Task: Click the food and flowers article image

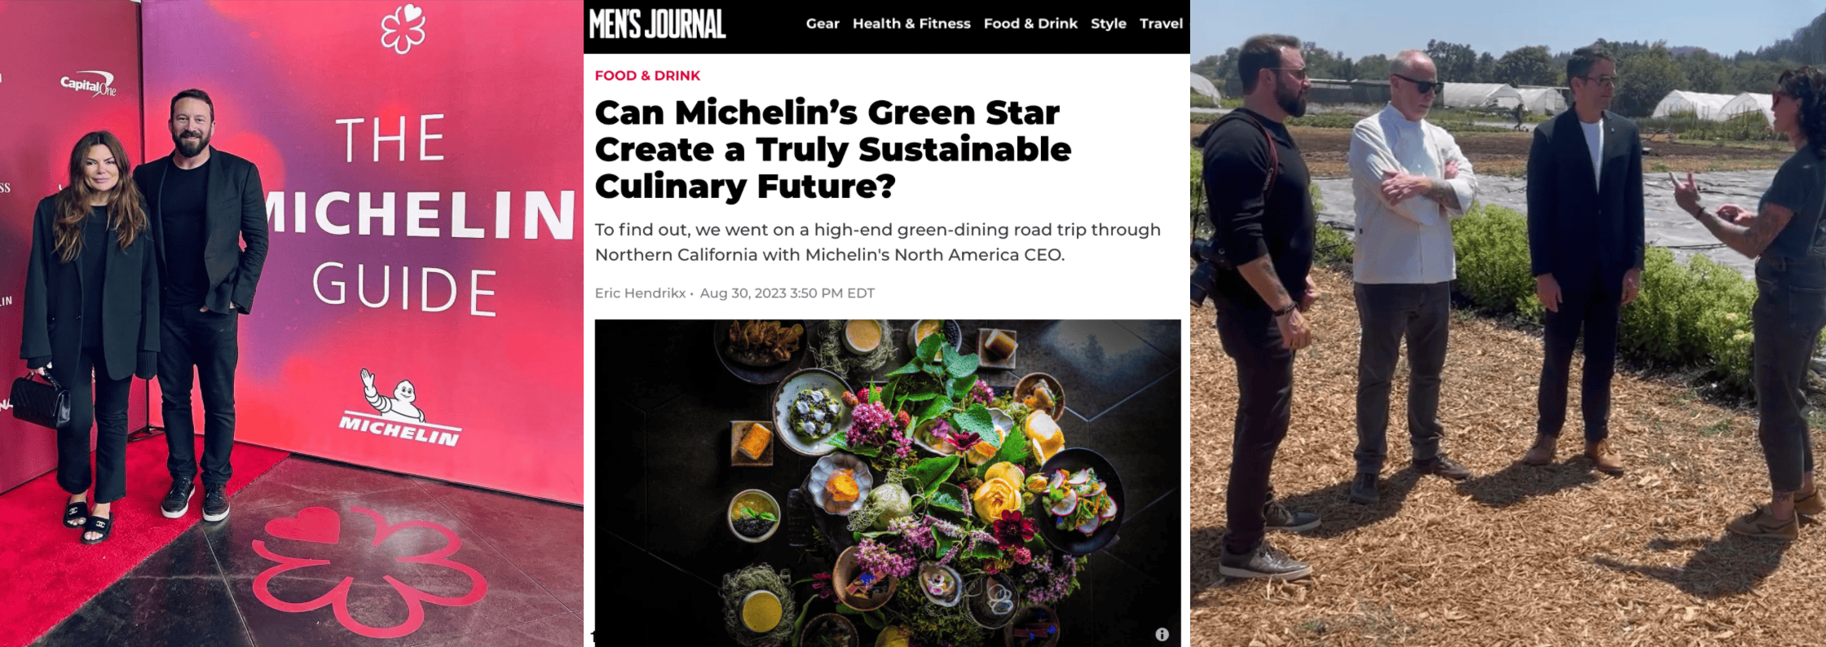Action: point(888,482)
